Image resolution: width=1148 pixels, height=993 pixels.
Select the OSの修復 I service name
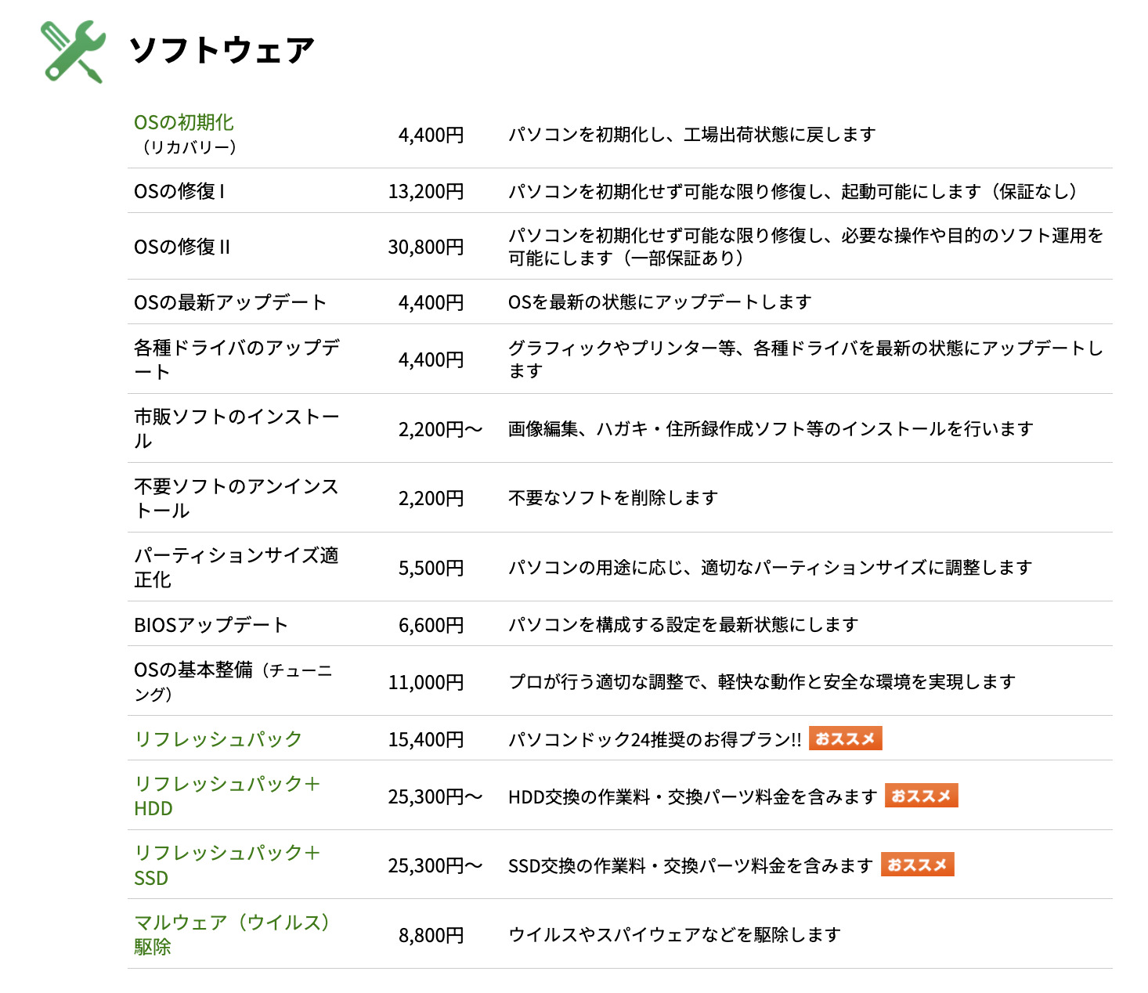(179, 191)
